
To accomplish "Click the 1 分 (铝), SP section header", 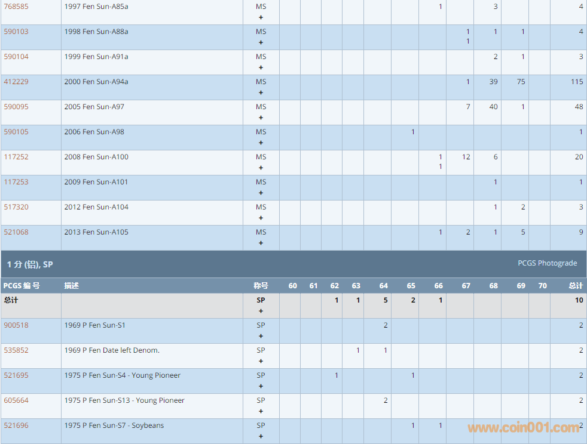I will [30, 264].
